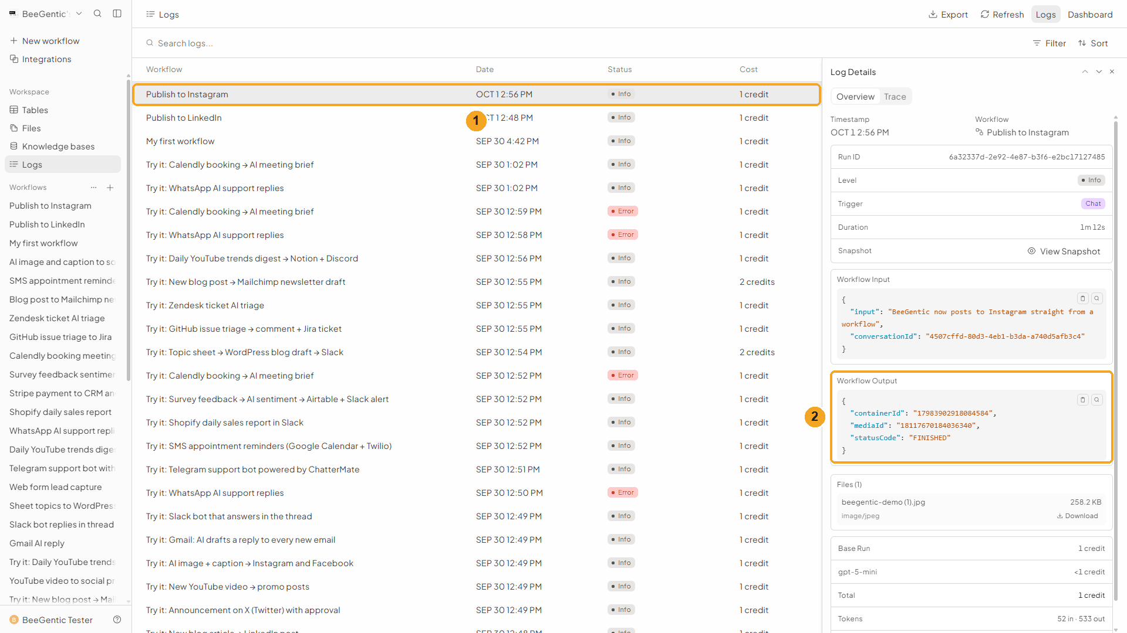Open the Publish to Instagram workflow link in details
Image resolution: width=1127 pixels, height=633 pixels.
1022,132
